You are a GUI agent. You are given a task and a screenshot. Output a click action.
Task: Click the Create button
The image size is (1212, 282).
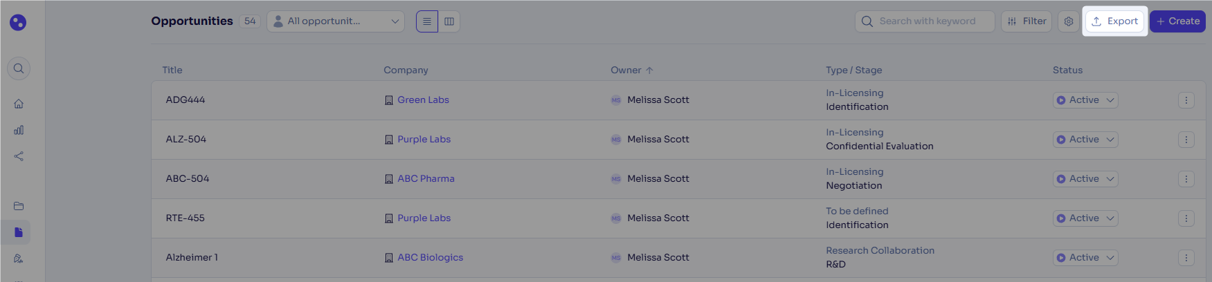tap(1177, 21)
